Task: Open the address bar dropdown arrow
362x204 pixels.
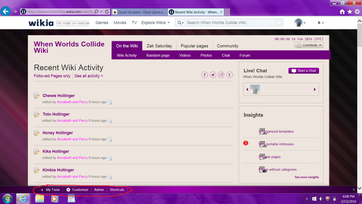Action: (x=101, y=11)
